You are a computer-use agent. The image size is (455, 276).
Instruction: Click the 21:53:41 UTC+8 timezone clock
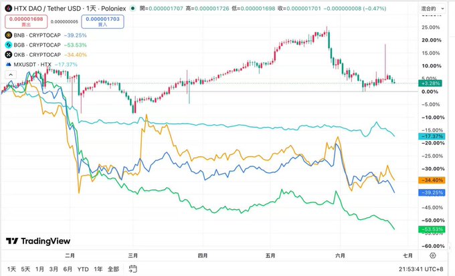[421, 269]
